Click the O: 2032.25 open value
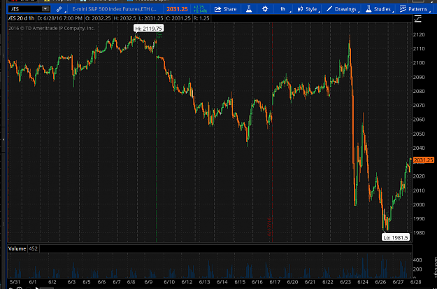The width and height of the screenshot is (437, 289). 98,19
